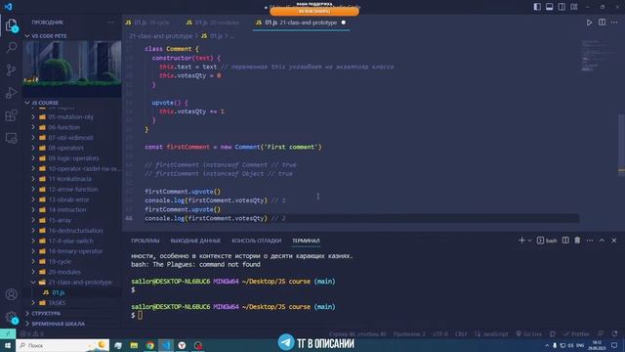The width and height of the screenshot is (625, 352).
Task: Expand the СТРУКТУРА section
Action: 71,313
